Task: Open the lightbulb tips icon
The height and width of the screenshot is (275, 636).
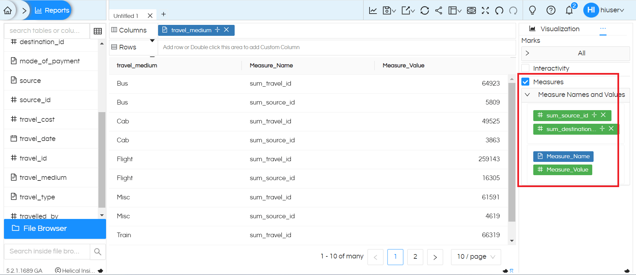Action: pos(532,10)
